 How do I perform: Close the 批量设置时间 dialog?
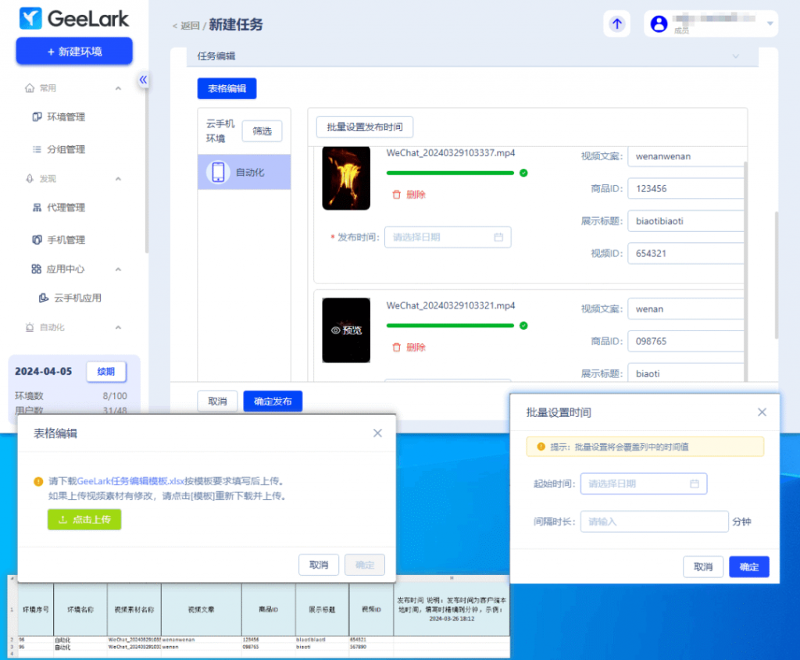click(762, 412)
